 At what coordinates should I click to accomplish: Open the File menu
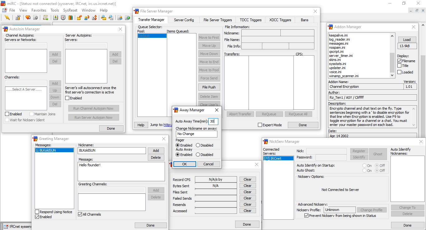tap(12, 10)
